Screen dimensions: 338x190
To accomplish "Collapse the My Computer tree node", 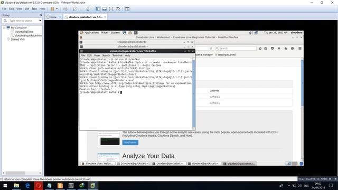I will [4, 28].
